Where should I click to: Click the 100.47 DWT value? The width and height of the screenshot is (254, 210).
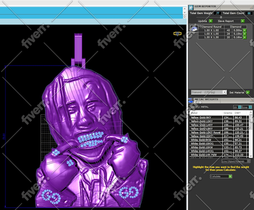(239, 125)
